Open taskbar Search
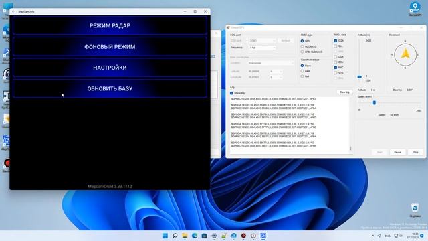Screen dimensions: 428x241 click(175, 236)
